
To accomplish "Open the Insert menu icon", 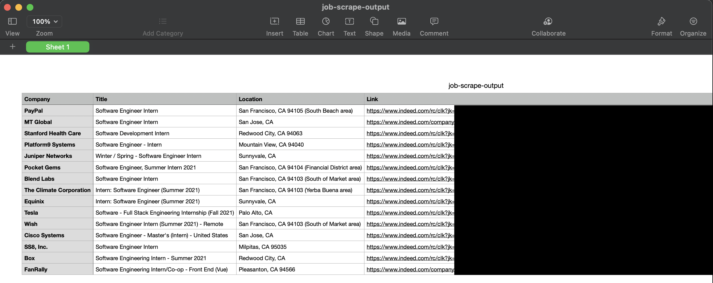I will (x=274, y=21).
